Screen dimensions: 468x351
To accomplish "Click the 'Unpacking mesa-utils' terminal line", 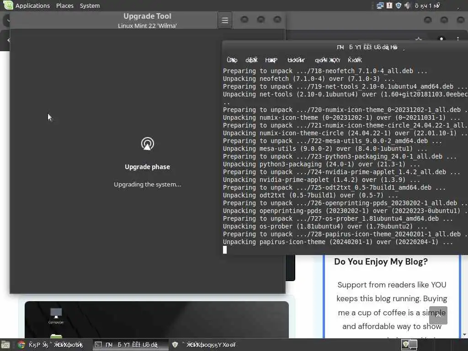I will (325, 149).
